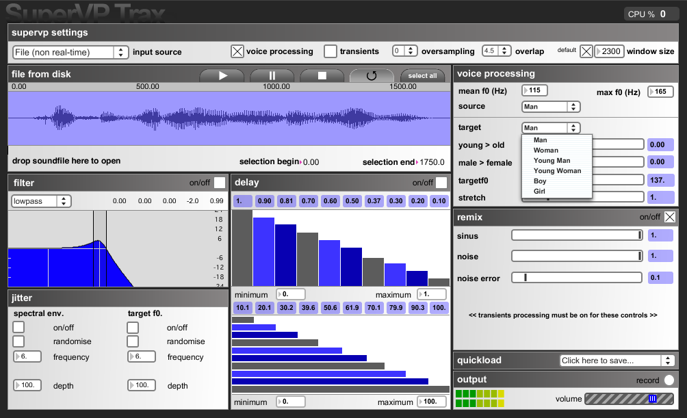Click the window size 2300 field

pyautogui.click(x=609, y=51)
